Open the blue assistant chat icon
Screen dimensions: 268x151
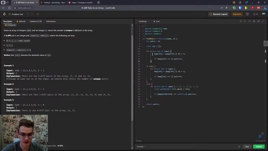(260, 136)
